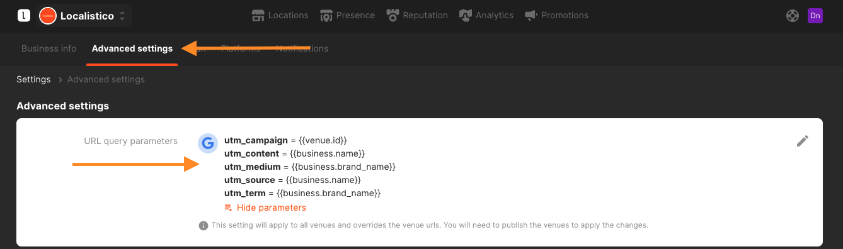This screenshot has width=843, height=249.
Task: Open the Promotions menu
Action: (556, 15)
